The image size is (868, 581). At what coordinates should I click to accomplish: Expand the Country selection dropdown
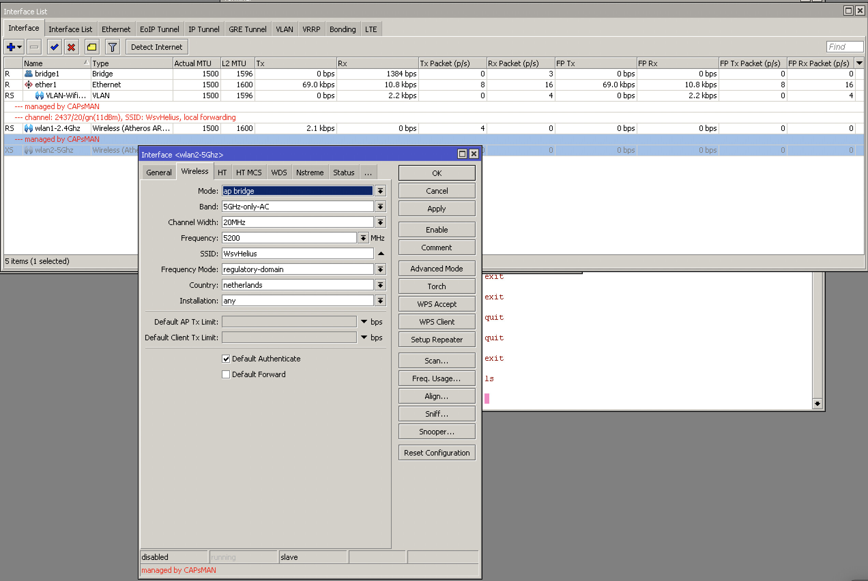click(x=380, y=285)
